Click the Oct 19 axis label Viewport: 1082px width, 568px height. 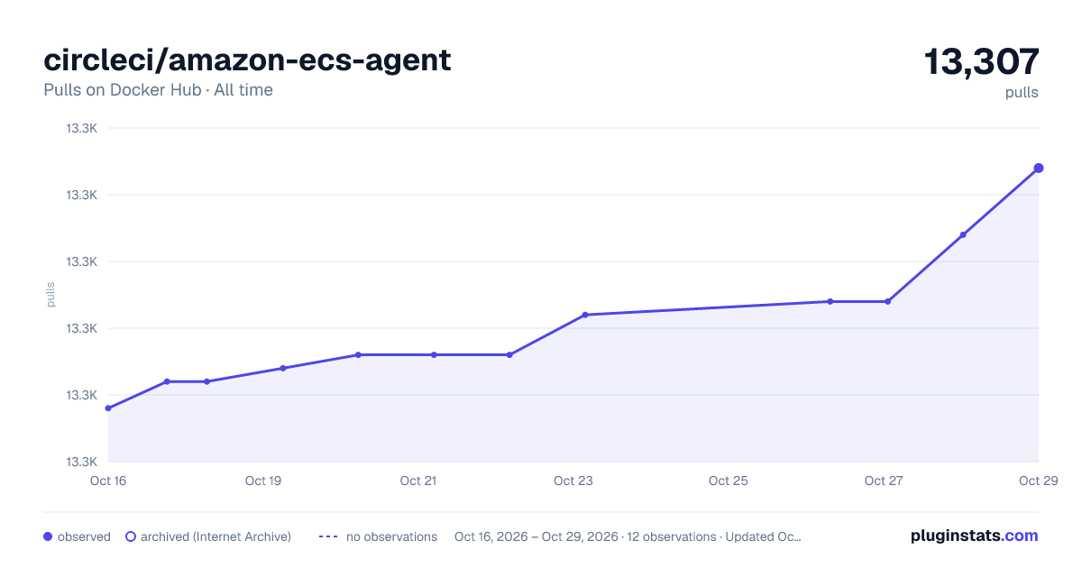tap(263, 481)
